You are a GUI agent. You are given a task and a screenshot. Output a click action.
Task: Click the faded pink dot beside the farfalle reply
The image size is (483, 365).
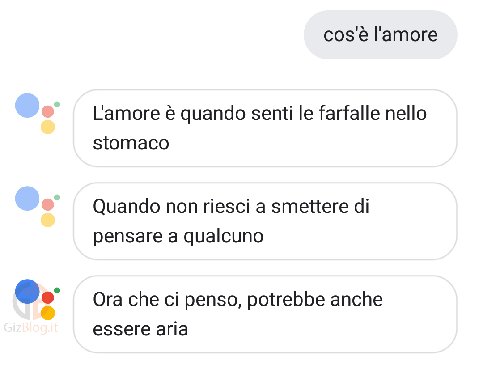48,111
